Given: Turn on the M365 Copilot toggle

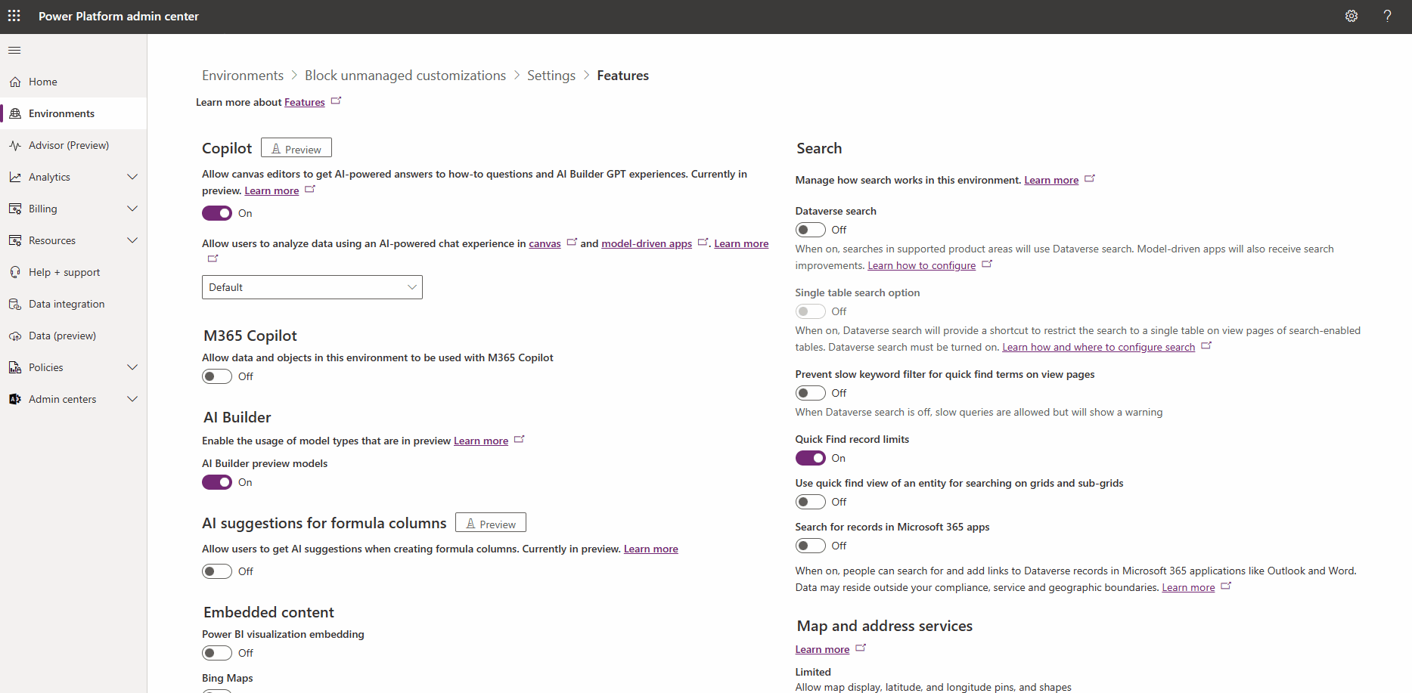Looking at the screenshot, I should [x=217, y=376].
